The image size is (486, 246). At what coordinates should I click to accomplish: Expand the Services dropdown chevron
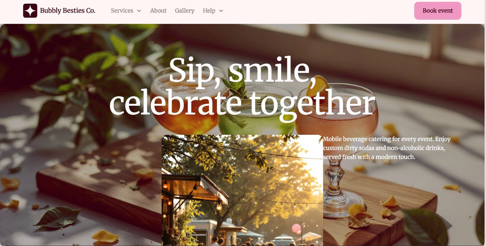[139, 11]
